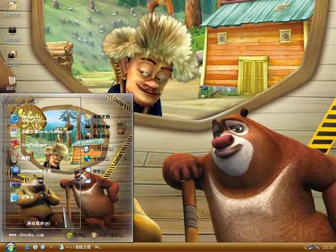Viewport: 336px width, 252px height.
Task: Open 我的电脑 desktop icon
Action: coord(12,34)
